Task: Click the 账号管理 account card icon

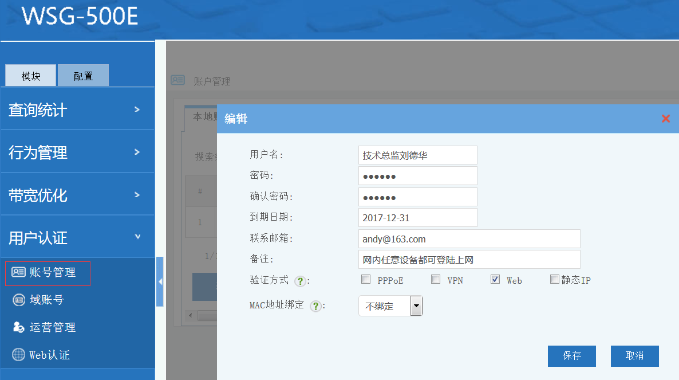Action: click(18, 272)
